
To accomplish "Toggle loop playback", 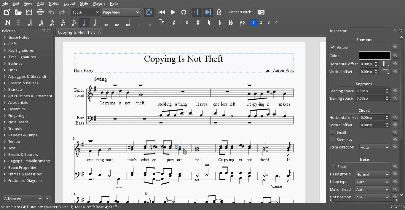I will tap(184, 12).
